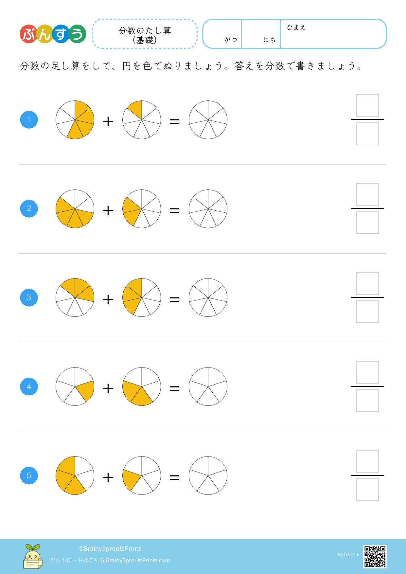The height and width of the screenshot is (574, 406).
Task: Click the QR code in footer
Action: [x=375, y=556]
